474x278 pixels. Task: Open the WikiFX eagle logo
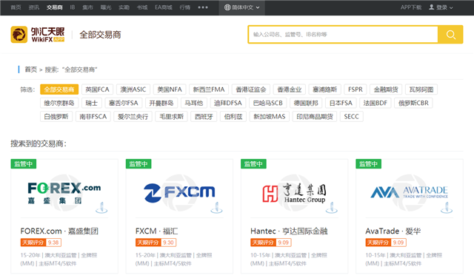19,35
